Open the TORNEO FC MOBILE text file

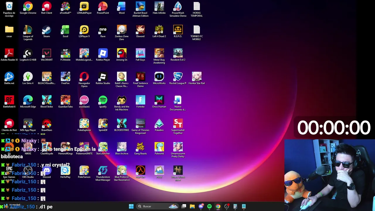point(197,33)
